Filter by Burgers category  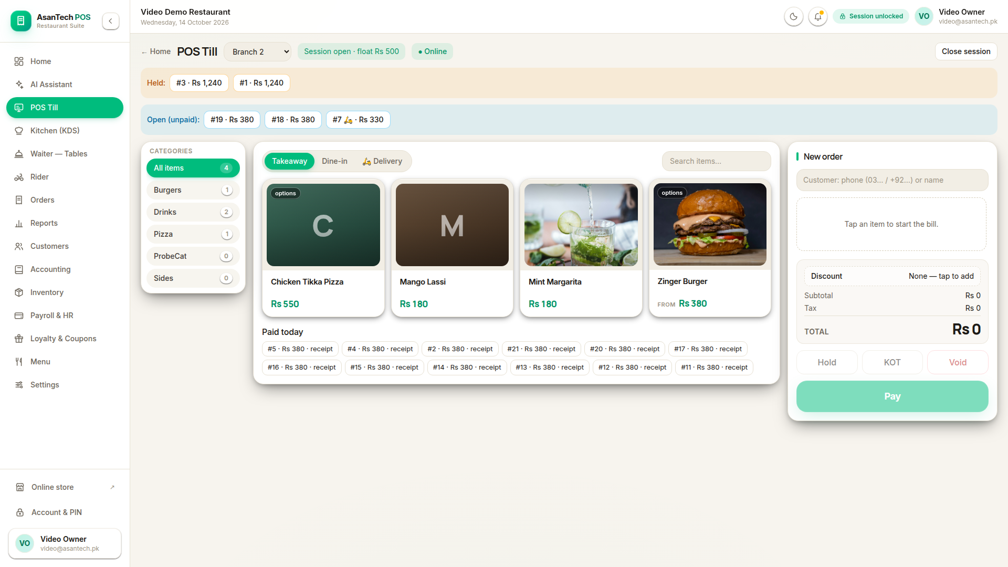click(193, 190)
